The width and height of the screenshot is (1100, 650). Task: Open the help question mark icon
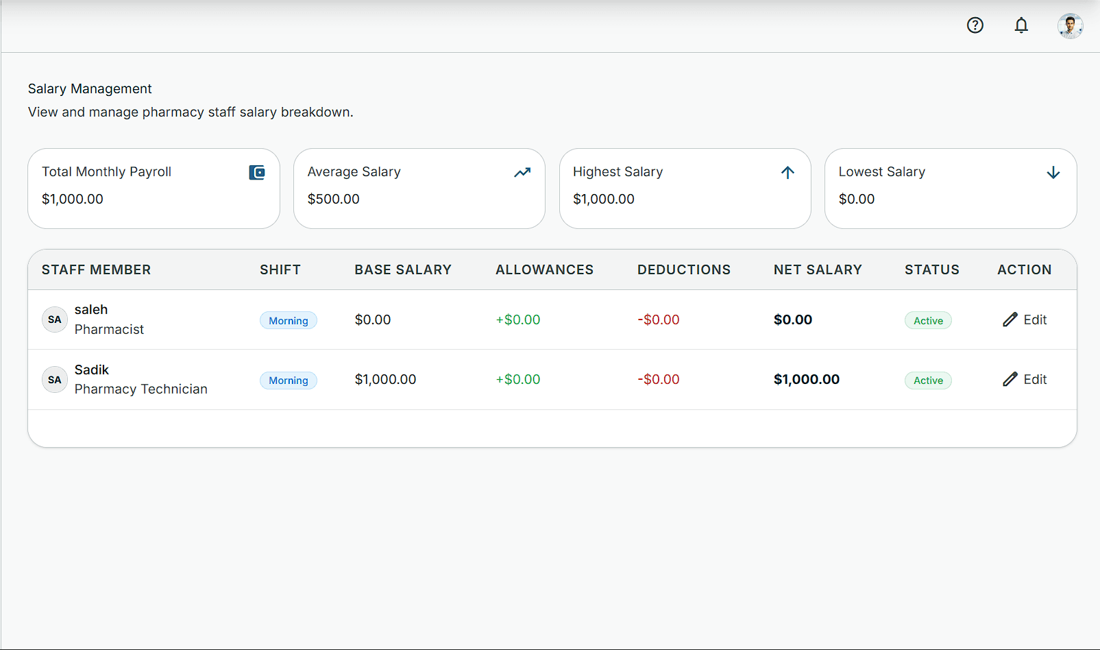(975, 25)
